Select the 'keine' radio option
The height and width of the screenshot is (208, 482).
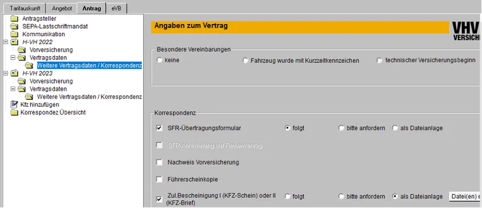160,60
